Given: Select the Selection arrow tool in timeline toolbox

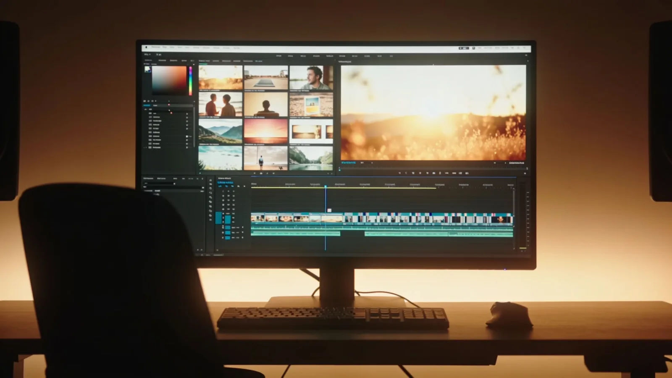Looking at the screenshot, I should pos(210,180).
